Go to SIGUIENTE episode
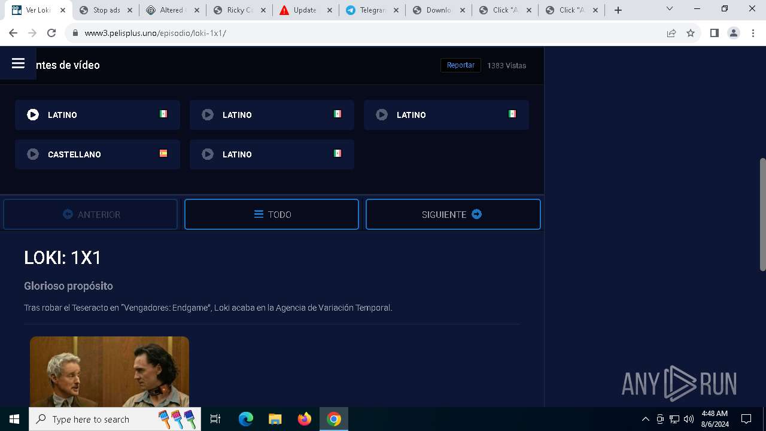 [x=453, y=214]
